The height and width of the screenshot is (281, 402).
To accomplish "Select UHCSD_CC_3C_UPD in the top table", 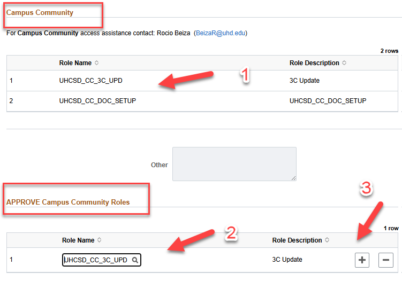I will click(x=94, y=81).
